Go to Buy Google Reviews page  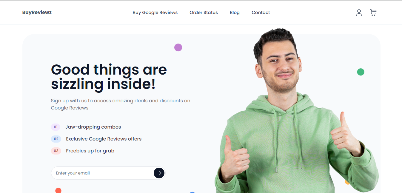[155, 13]
